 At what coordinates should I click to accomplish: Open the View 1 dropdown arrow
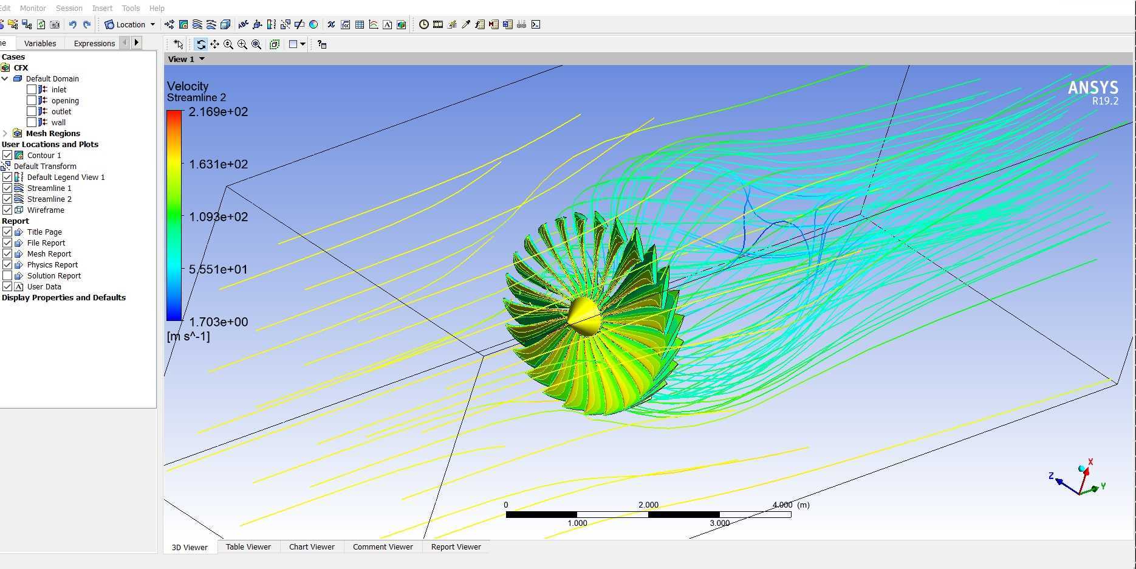202,59
